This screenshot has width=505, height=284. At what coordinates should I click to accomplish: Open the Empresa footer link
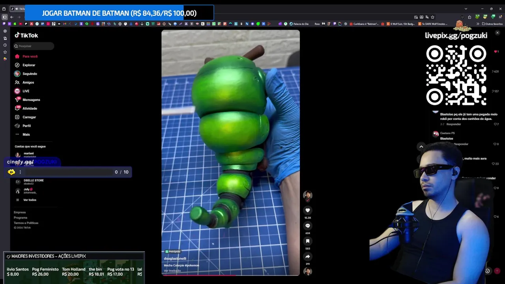coord(20,212)
